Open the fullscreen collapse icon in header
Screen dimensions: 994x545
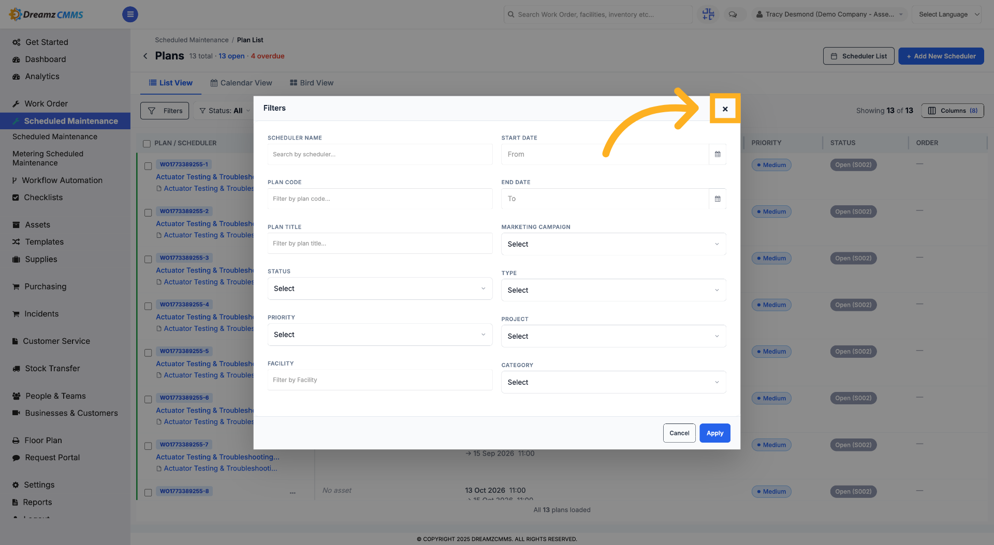point(708,14)
